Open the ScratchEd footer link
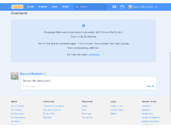This screenshot has height=128, width=171. (x=146, y=106)
